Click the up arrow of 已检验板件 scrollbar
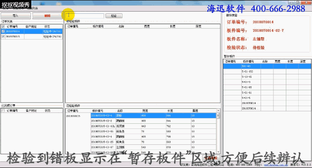Screen dimensions: 312x168 (218, 110)
